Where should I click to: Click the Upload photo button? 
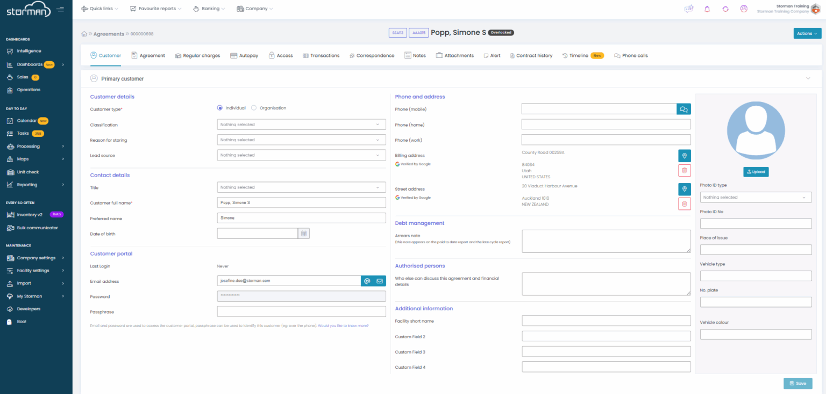(x=756, y=172)
